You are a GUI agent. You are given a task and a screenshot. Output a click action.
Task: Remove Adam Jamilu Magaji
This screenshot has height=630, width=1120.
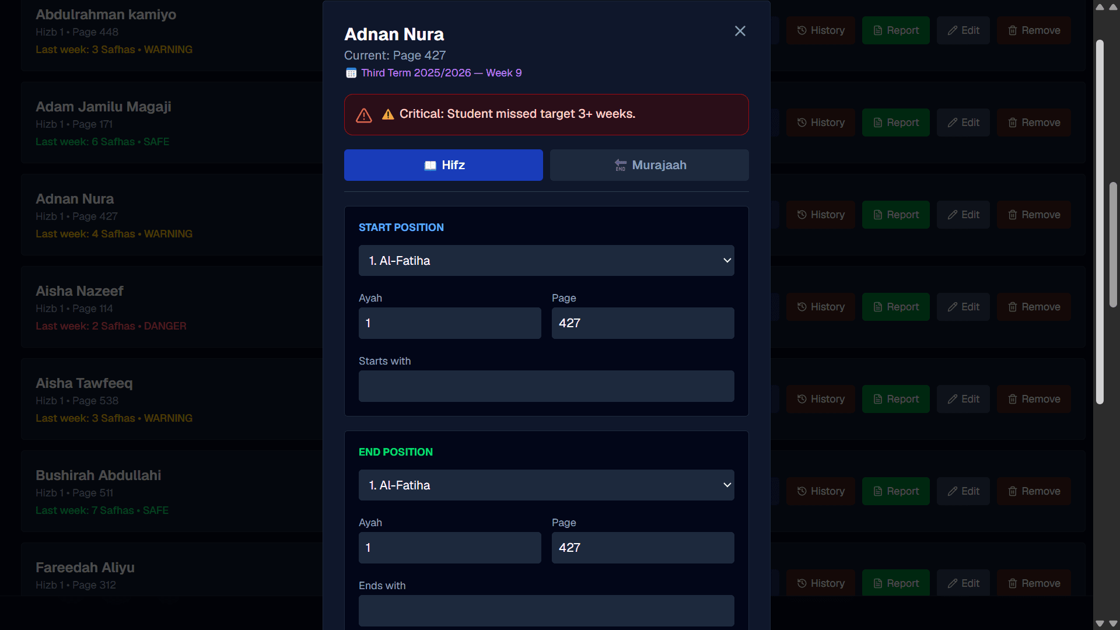point(1034,123)
